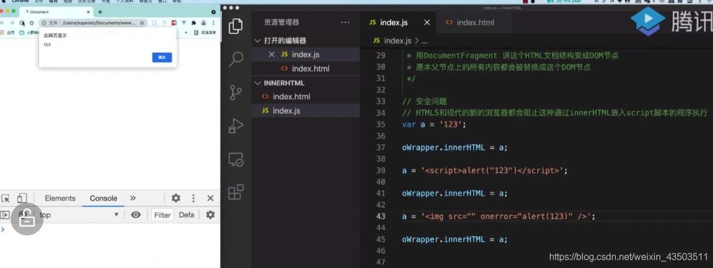Close the DevTools panel
Screen dimensions: 713x268
[x=211, y=199]
